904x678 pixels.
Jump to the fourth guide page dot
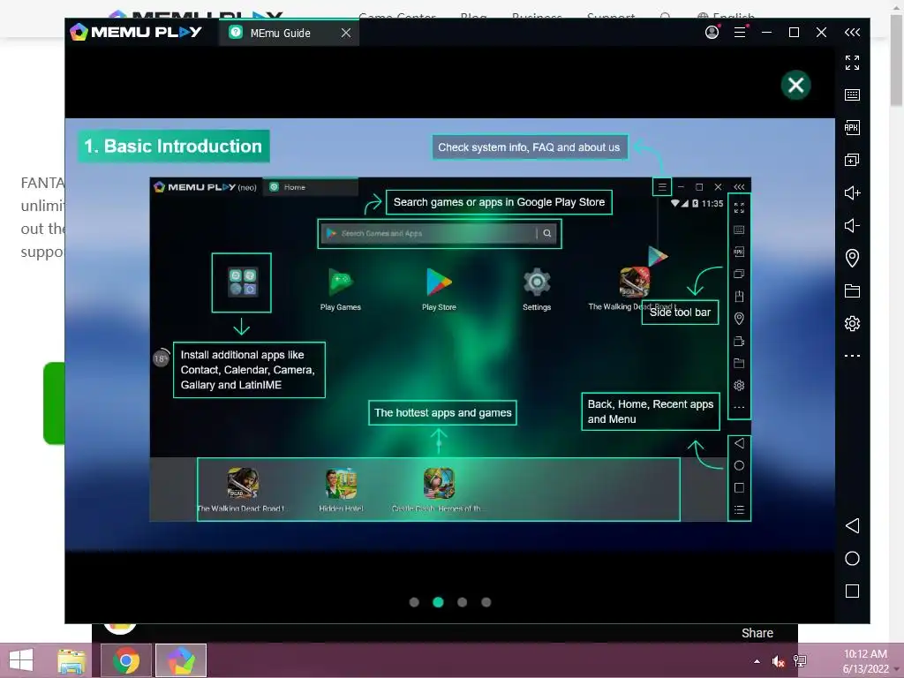[486, 602]
